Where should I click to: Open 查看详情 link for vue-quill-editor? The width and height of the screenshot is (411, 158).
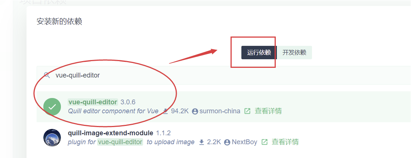(x=268, y=111)
